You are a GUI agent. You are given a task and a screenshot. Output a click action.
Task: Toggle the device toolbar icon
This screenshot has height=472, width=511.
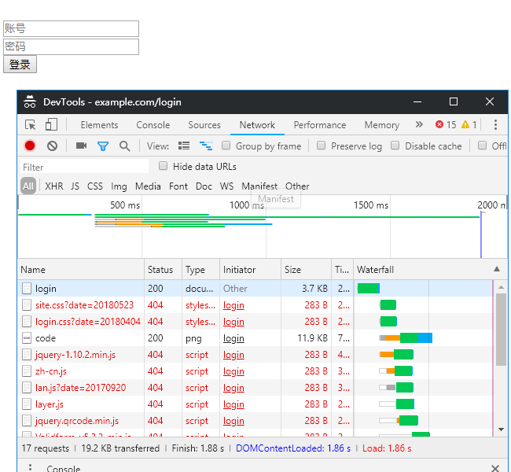coord(51,125)
